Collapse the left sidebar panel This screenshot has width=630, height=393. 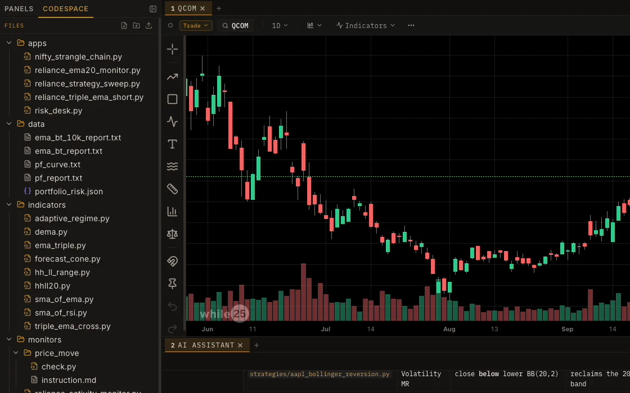point(152,9)
